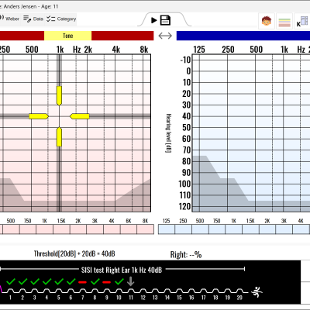Click the Right: --% score label
The image size is (310, 310).
[186, 255]
